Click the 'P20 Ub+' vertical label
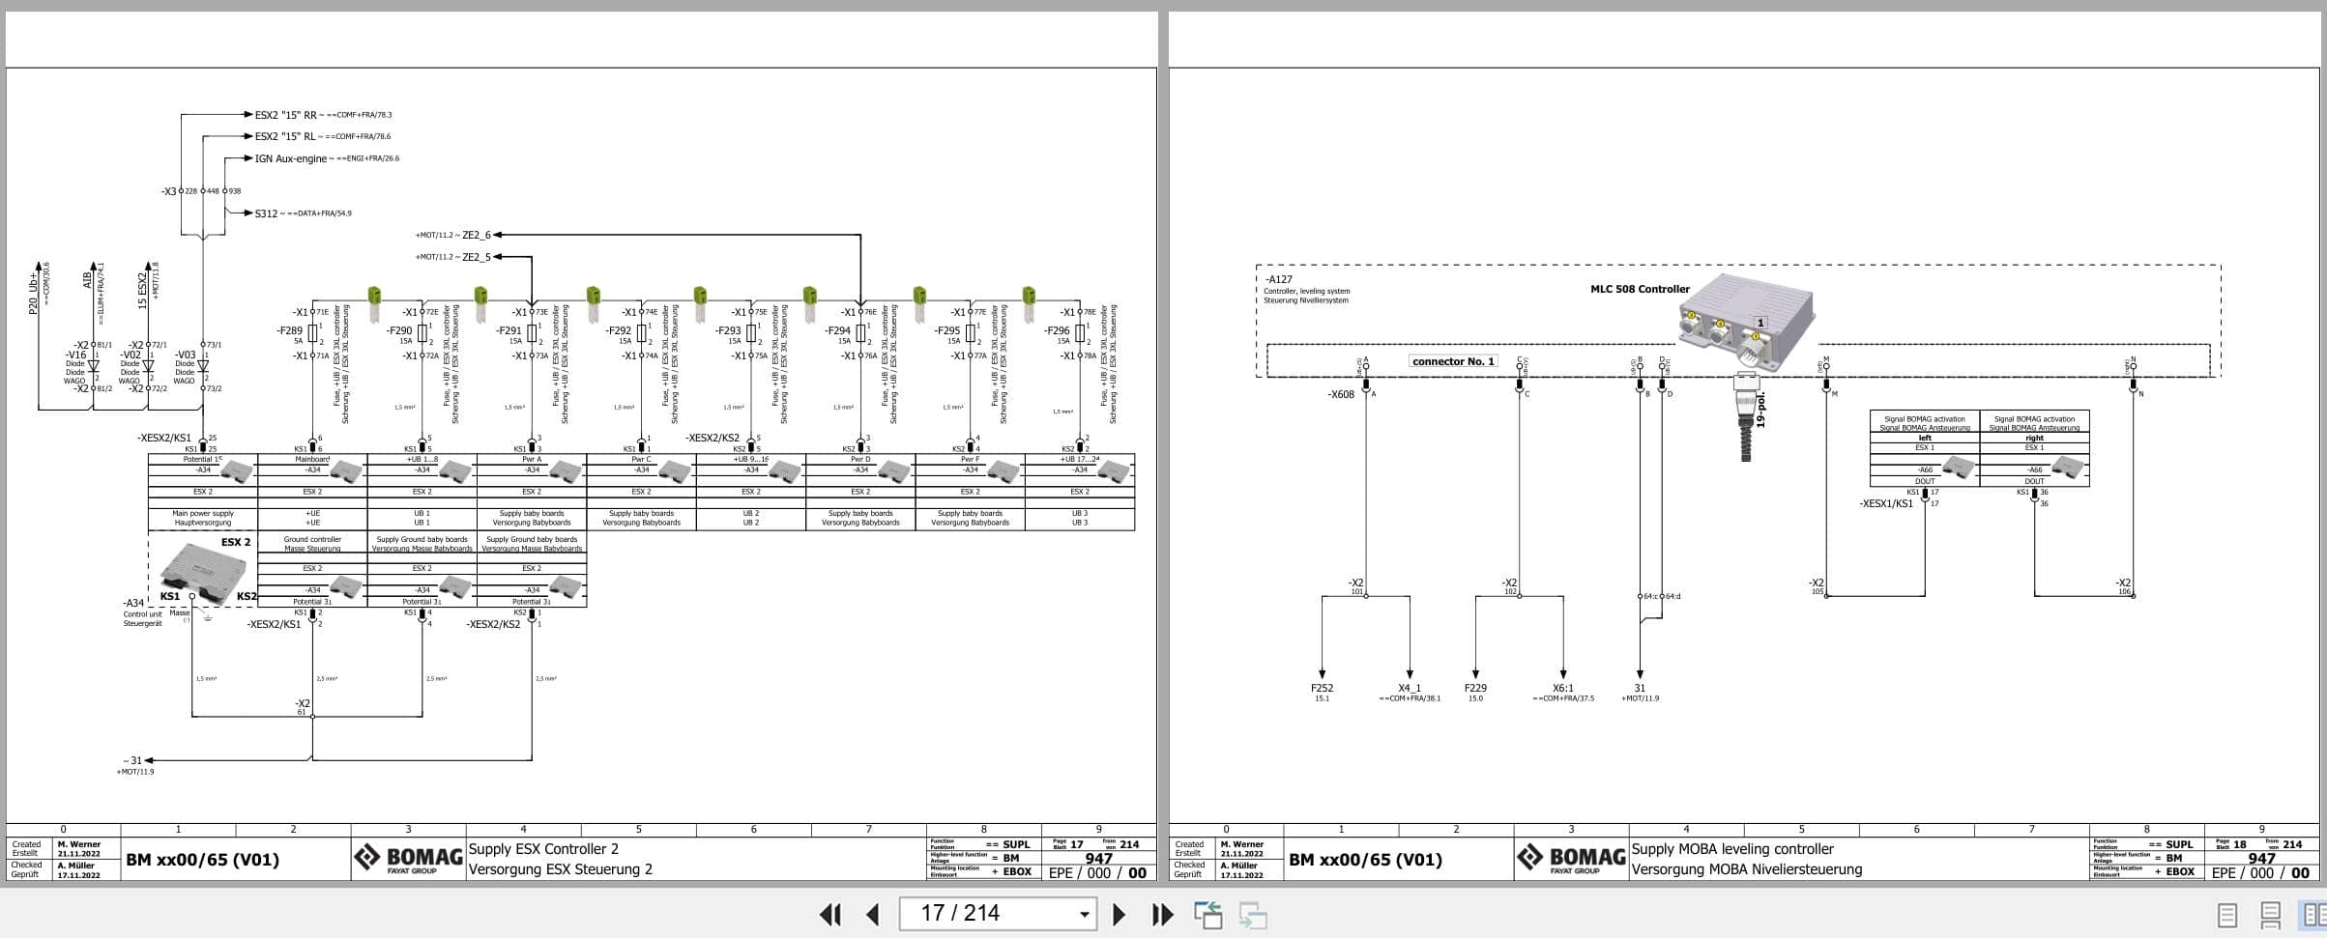The width and height of the screenshot is (2327, 938). point(34,293)
